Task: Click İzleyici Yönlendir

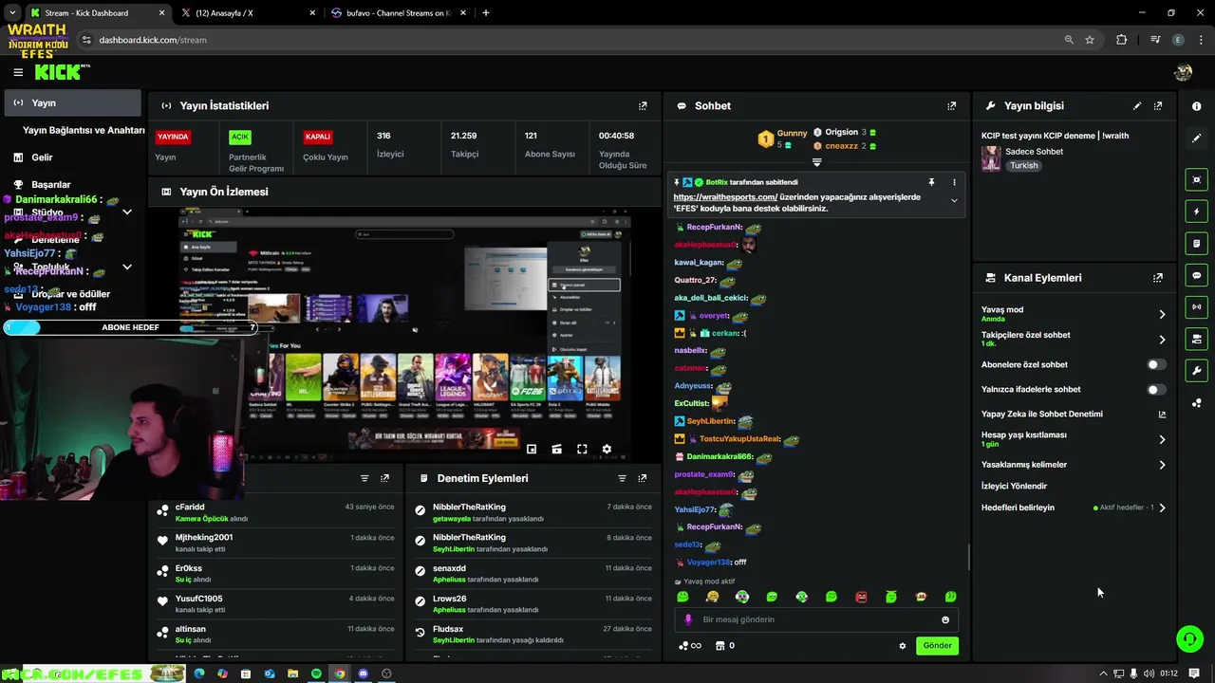Action: (x=1014, y=486)
